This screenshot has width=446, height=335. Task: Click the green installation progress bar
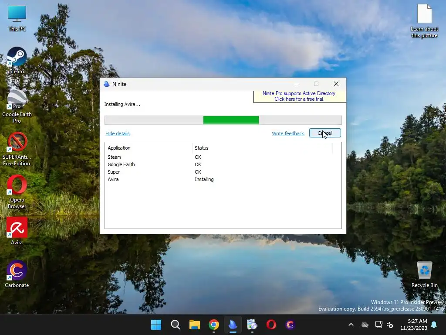[x=231, y=120]
